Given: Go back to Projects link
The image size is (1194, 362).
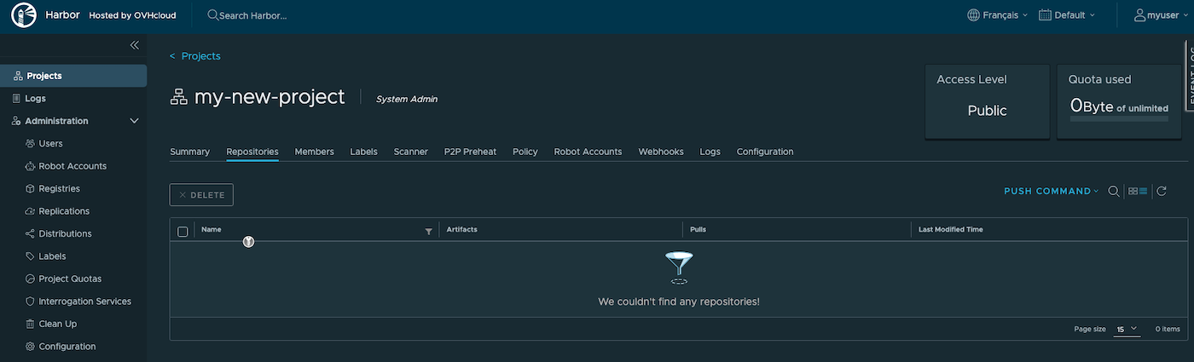Looking at the screenshot, I should 195,56.
